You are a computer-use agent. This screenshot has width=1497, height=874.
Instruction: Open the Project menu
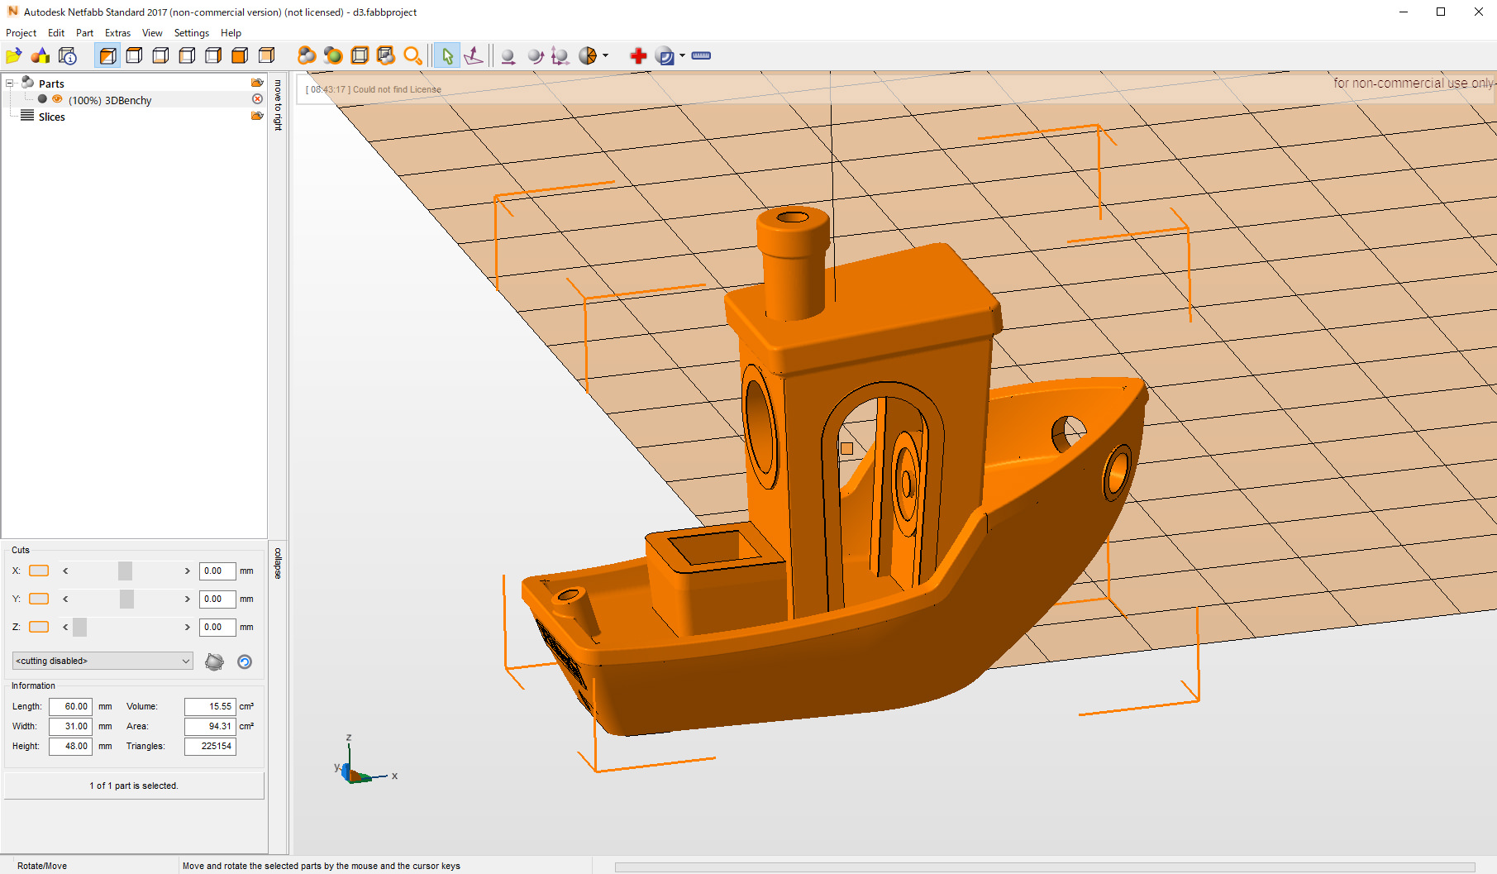21,33
